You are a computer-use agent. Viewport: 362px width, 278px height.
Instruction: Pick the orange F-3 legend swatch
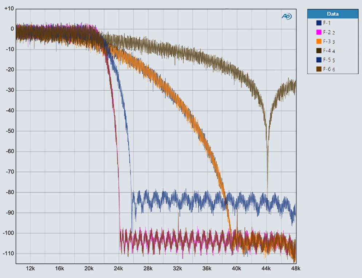(x=319, y=41)
